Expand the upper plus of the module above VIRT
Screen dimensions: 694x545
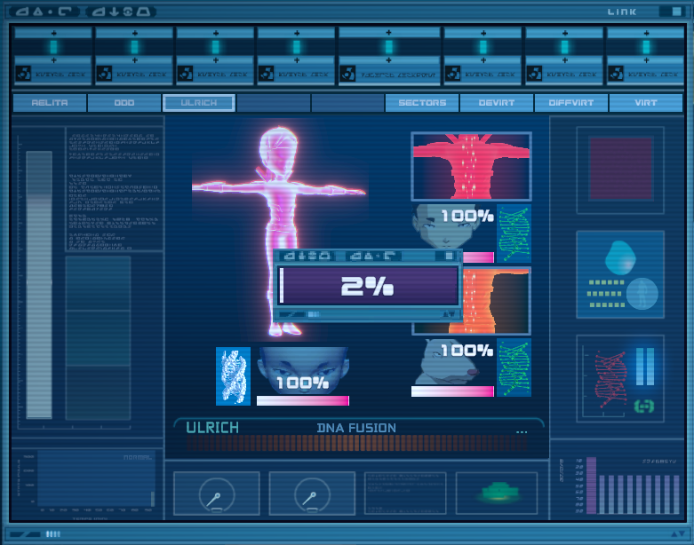point(646,33)
